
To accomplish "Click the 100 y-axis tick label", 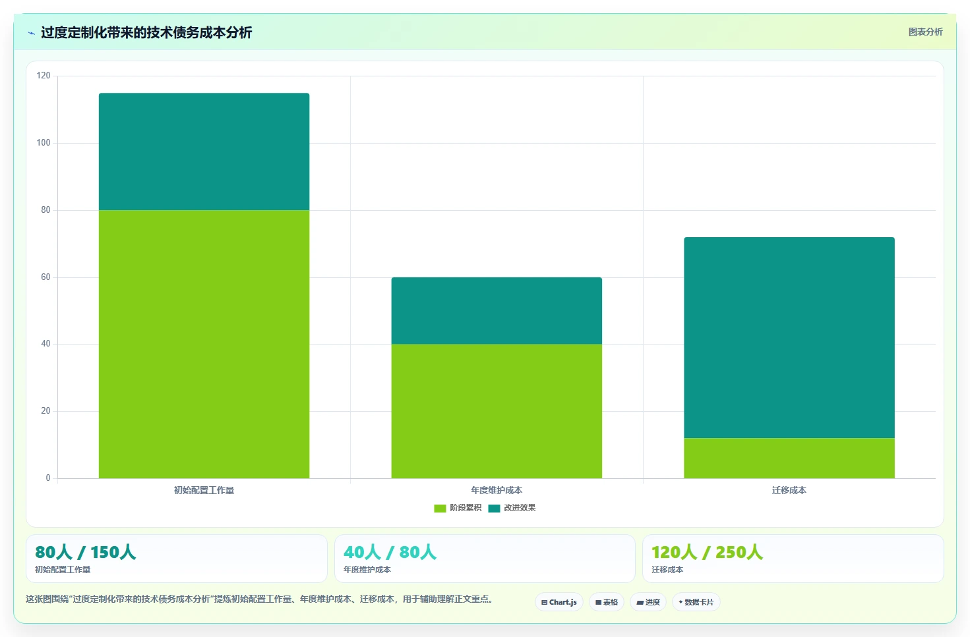I will point(44,143).
